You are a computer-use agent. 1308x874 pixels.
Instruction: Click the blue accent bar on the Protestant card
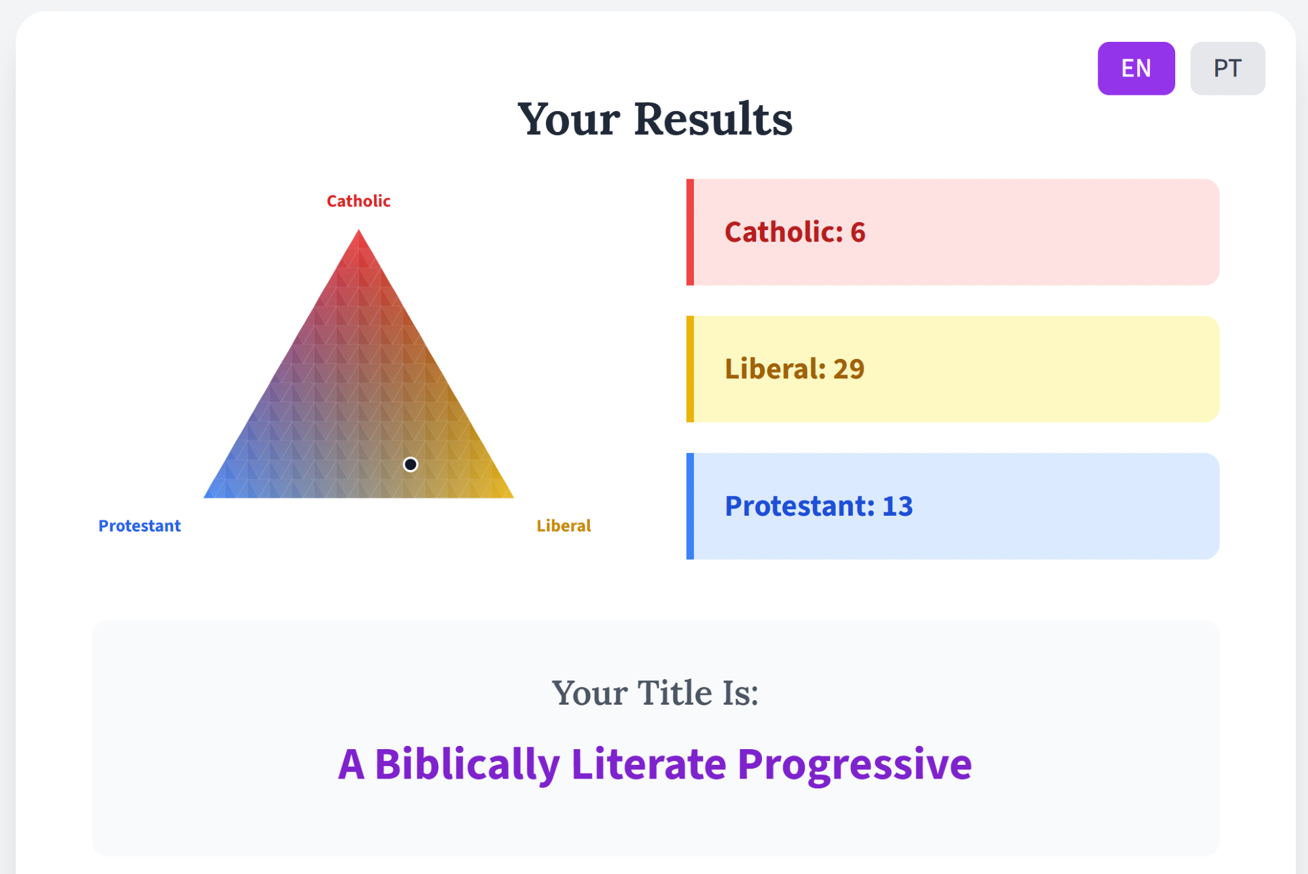coord(690,506)
